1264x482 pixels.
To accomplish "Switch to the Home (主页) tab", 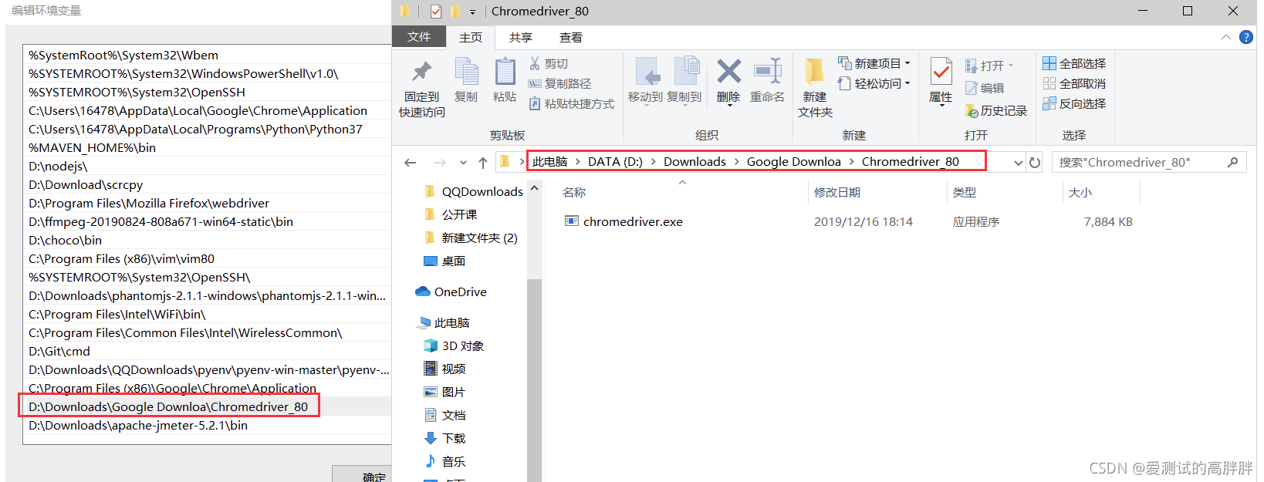I will (x=470, y=37).
